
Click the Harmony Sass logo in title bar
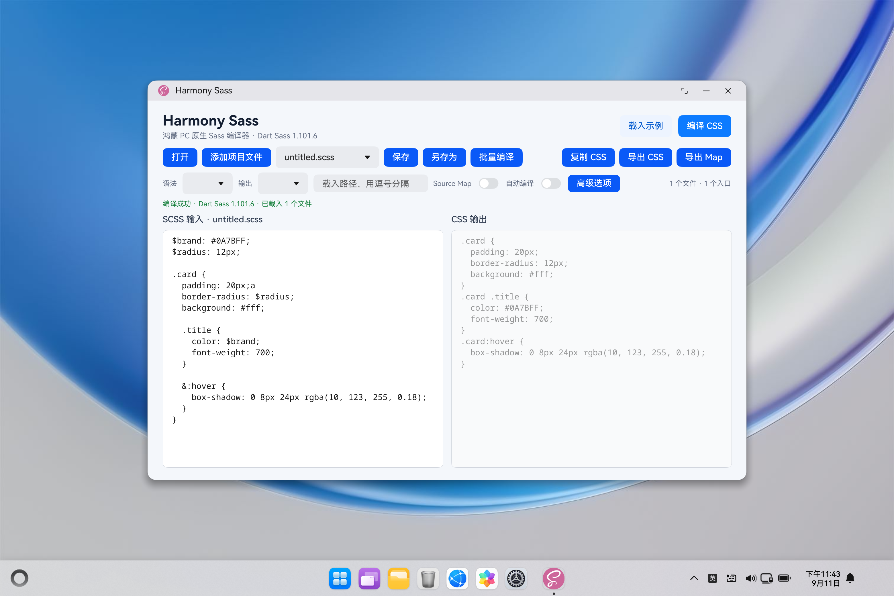tap(163, 91)
